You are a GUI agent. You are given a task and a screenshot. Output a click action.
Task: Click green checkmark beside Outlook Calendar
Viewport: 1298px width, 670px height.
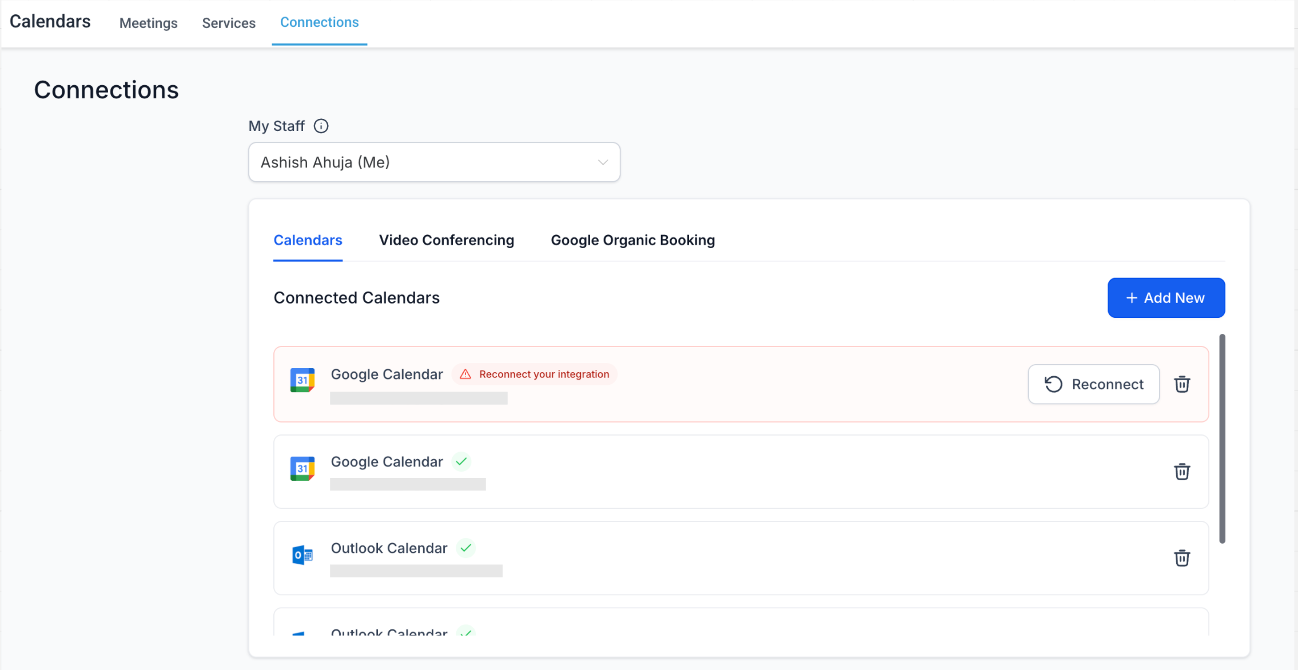click(466, 548)
